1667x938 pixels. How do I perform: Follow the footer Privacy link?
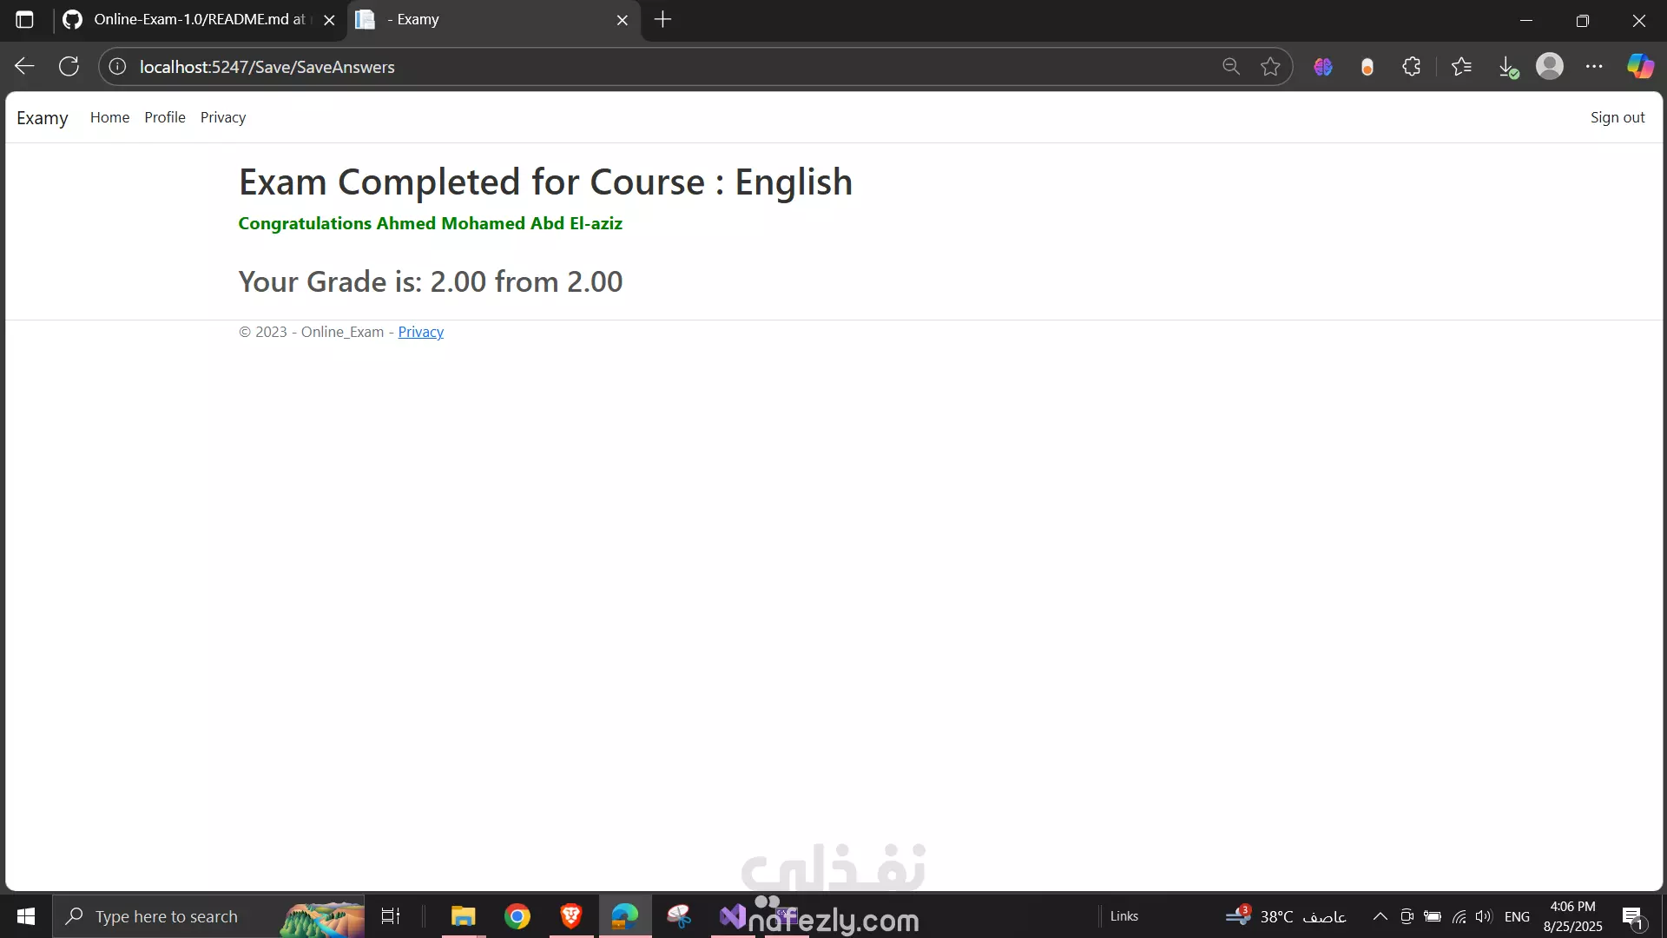pos(421,332)
